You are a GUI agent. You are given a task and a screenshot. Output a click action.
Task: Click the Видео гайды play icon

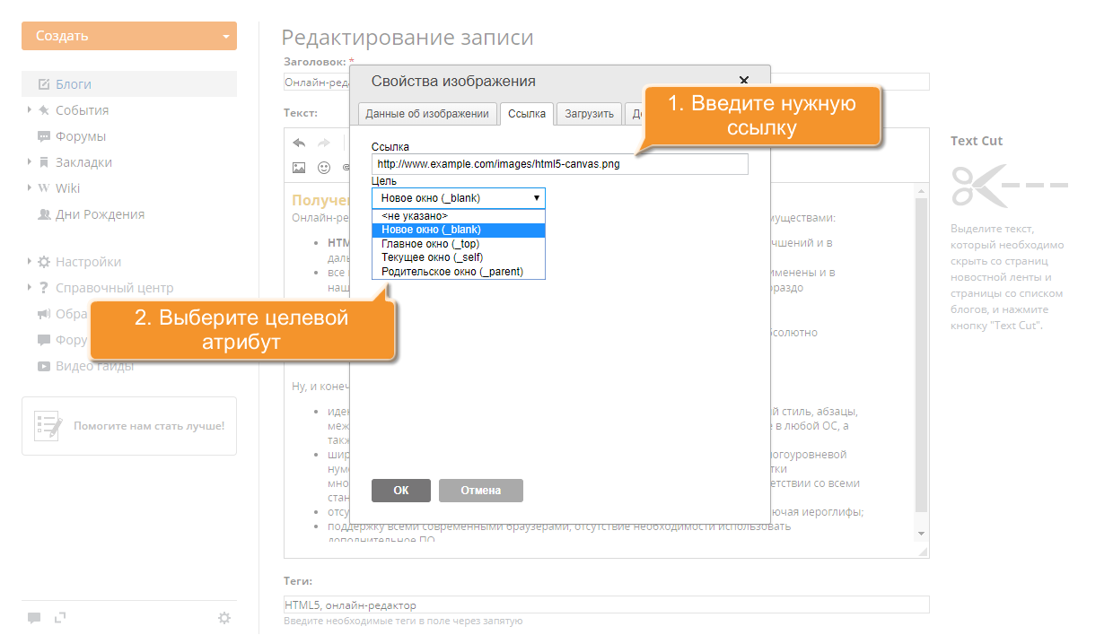tap(44, 366)
